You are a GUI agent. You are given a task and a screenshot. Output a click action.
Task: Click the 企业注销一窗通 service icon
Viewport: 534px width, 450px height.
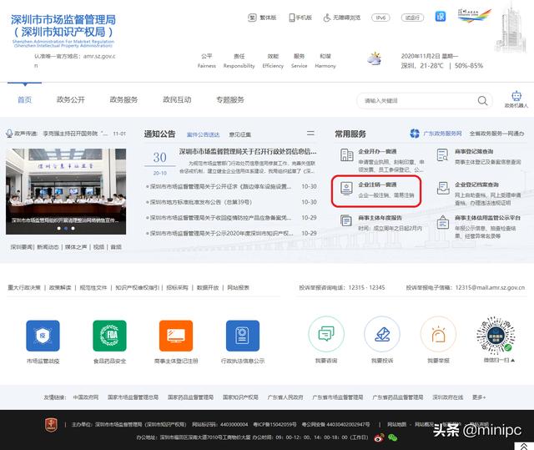(x=345, y=190)
